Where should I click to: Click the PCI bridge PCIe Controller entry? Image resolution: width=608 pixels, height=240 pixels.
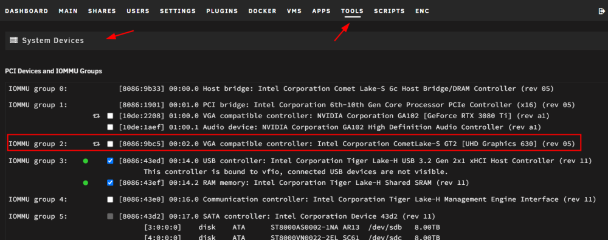point(347,105)
